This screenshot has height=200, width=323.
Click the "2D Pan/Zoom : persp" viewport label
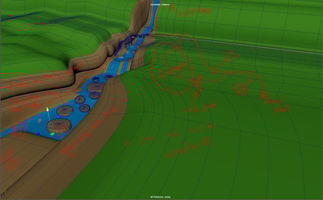point(160,197)
